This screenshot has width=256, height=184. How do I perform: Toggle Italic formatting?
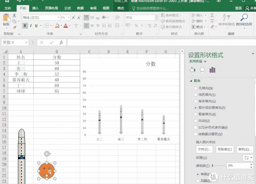click(31, 26)
